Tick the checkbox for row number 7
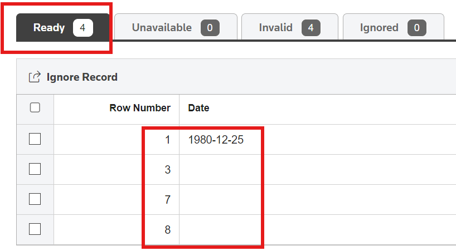The height and width of the screenshot is (251, 456). pyautogui.click(x=35, y=199)
